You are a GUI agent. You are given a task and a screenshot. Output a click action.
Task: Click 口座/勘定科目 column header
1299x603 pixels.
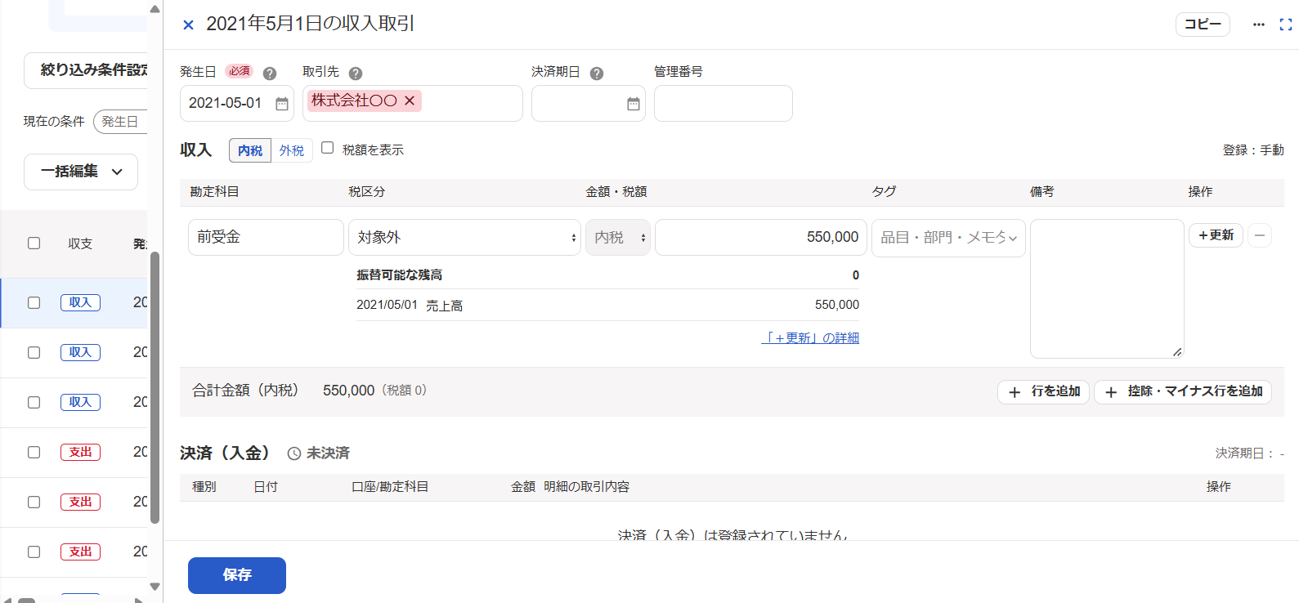click(390, 487)
